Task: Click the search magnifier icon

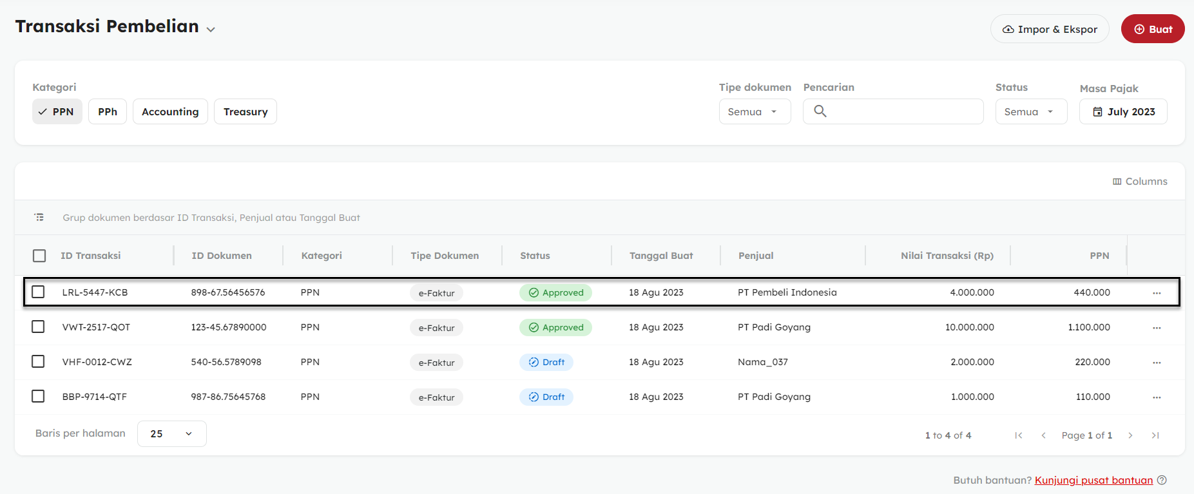Action: pyautogui.click(x=820, y=111)
